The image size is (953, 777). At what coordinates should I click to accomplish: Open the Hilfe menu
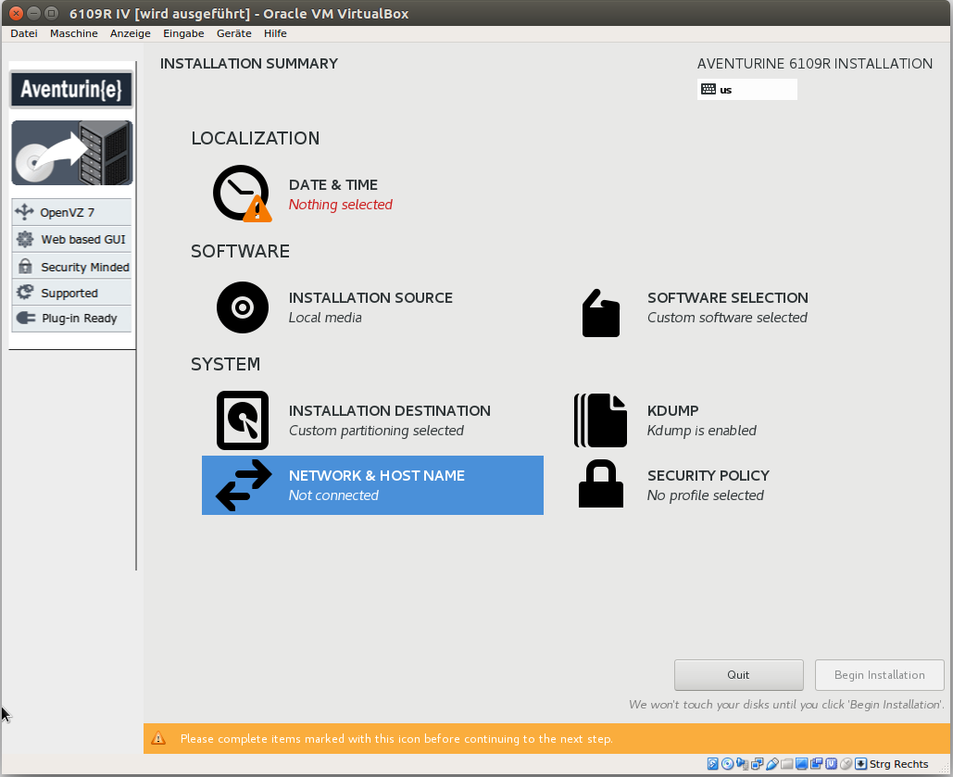pyautogui.click(x=275, y=33)
